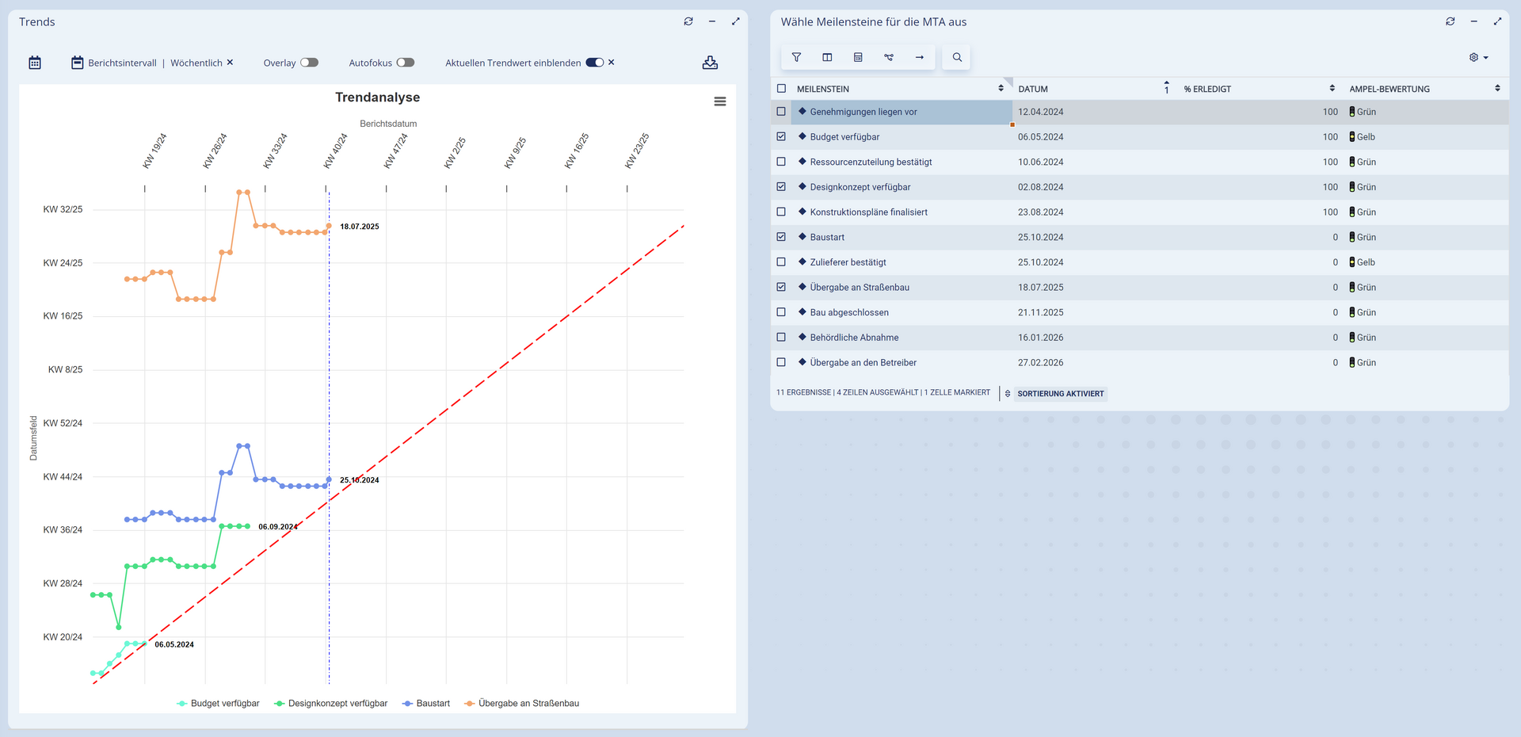Click the download icon in Trends panel

point(710,63)
